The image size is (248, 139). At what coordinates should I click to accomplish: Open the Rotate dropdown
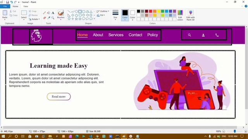[x=34, y=19]
